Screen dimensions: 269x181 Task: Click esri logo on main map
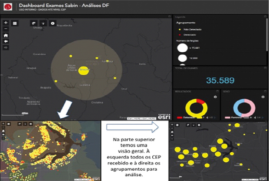164,117
